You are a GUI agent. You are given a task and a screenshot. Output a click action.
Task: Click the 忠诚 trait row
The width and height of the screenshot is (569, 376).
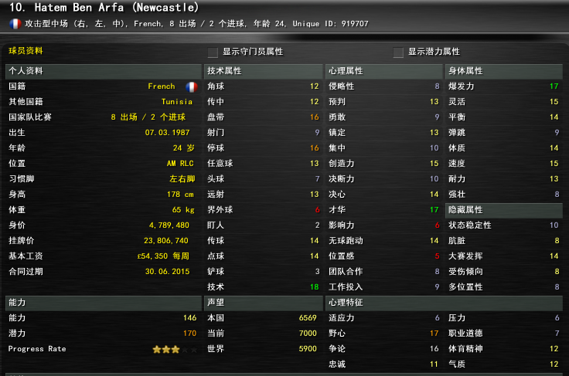tap(384, 364)
